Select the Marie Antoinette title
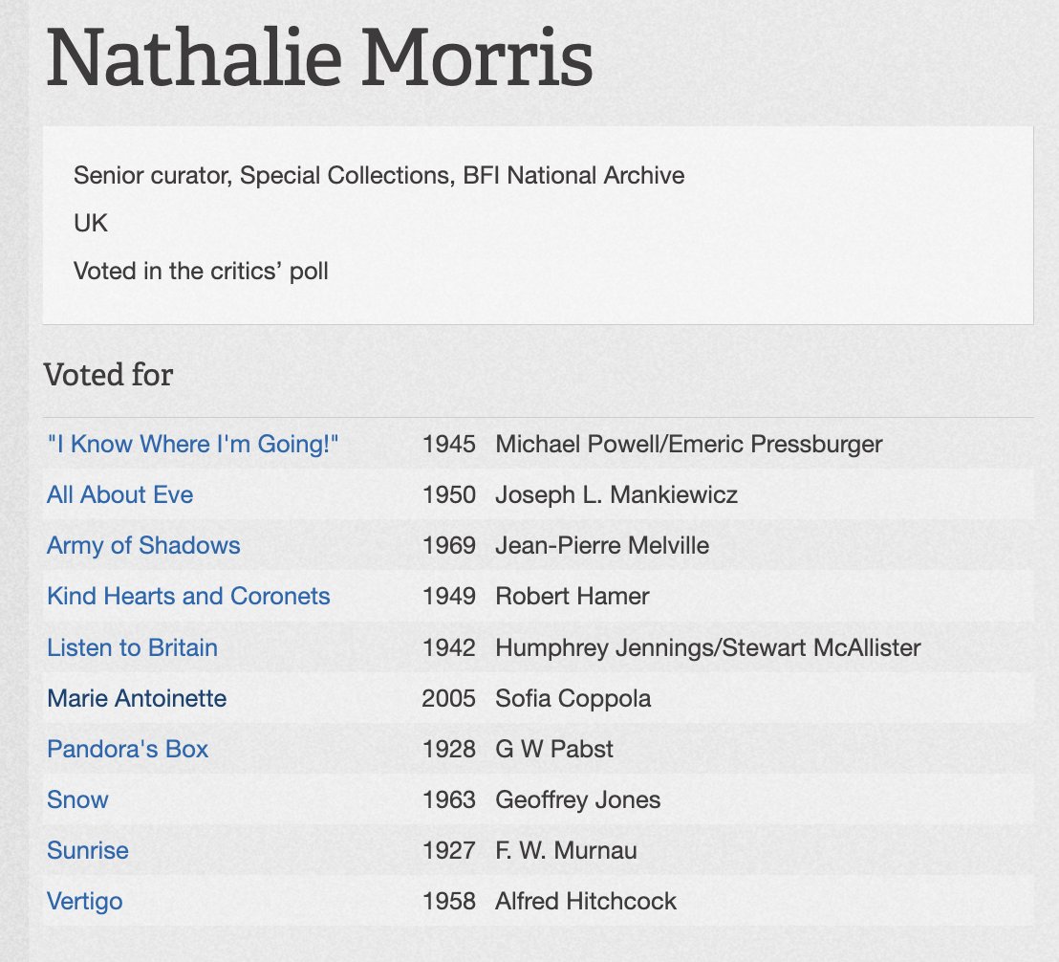The image size is (1059, 962). 137,698
